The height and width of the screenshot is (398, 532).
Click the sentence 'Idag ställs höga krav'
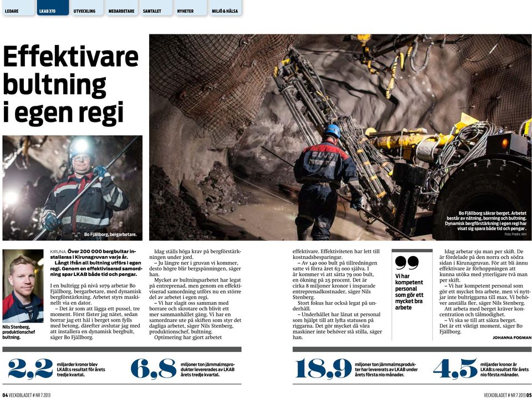196,254
